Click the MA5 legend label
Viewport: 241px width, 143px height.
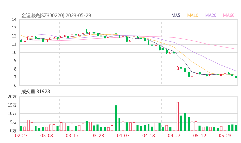pos(176,15)
